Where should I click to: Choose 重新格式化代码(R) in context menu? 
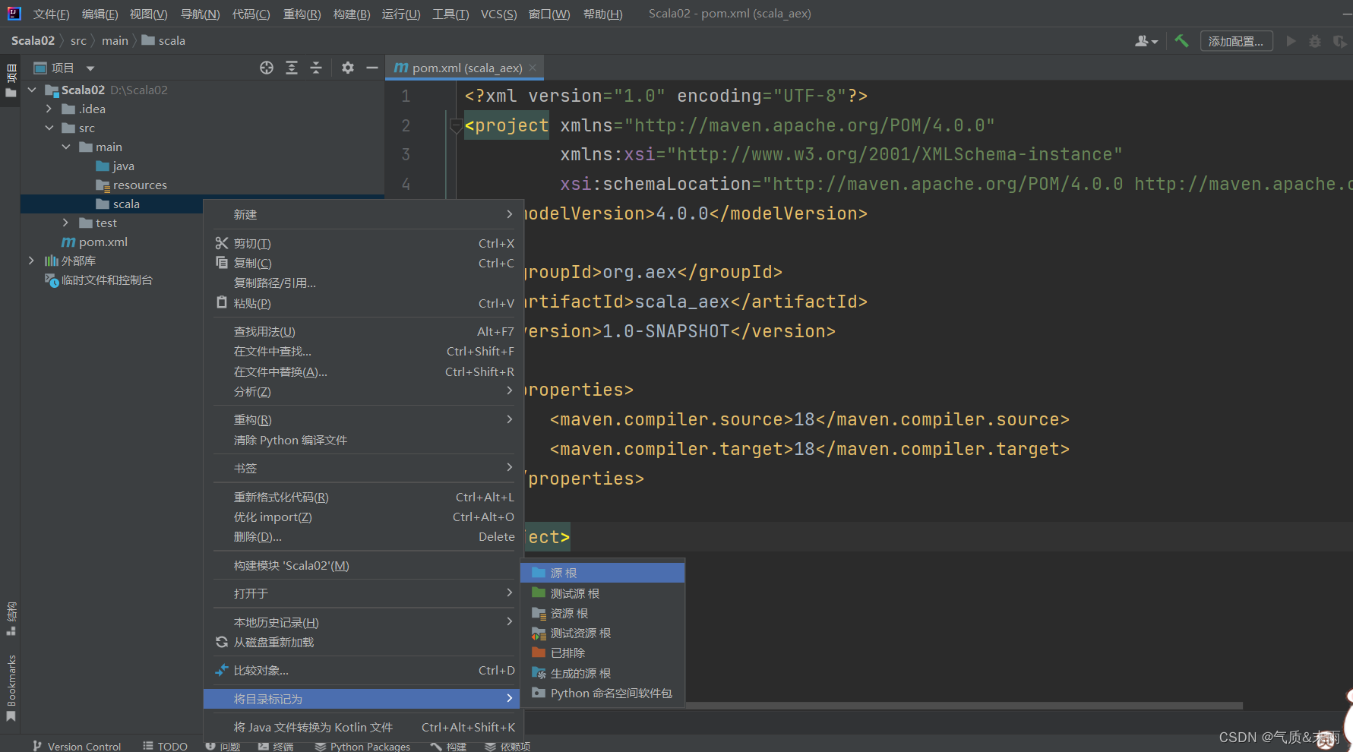coord(363,497)
